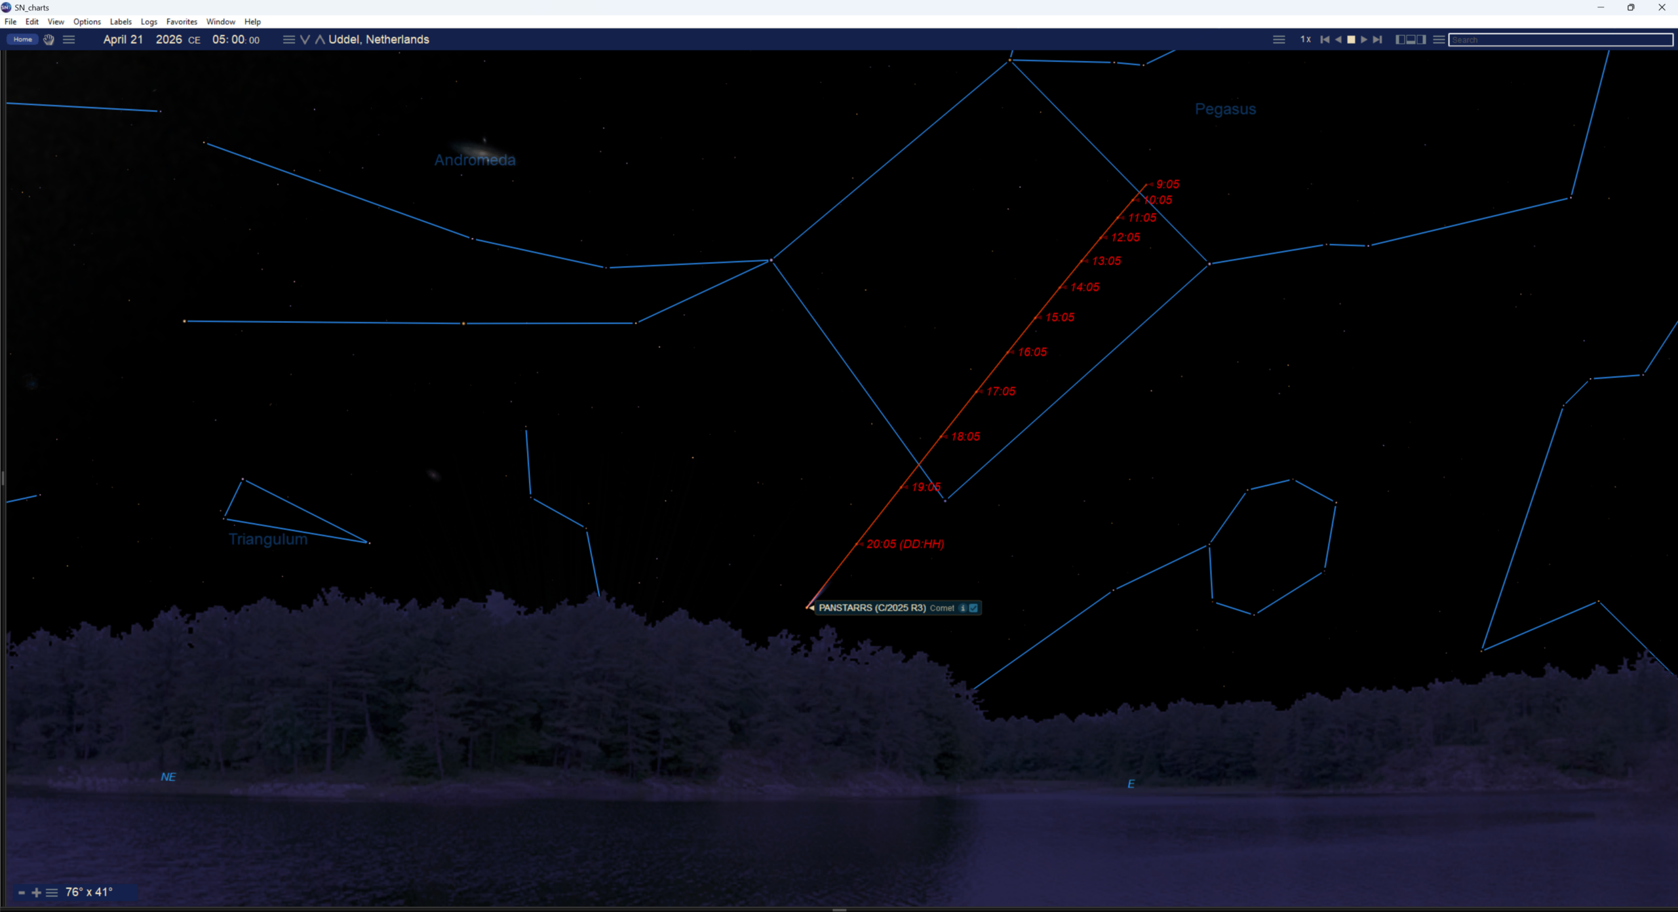The width and height of the screenshot is (1678, 912).
Task: Toggle the right side panel layout icon
Action: click(x=1421, y=39)
